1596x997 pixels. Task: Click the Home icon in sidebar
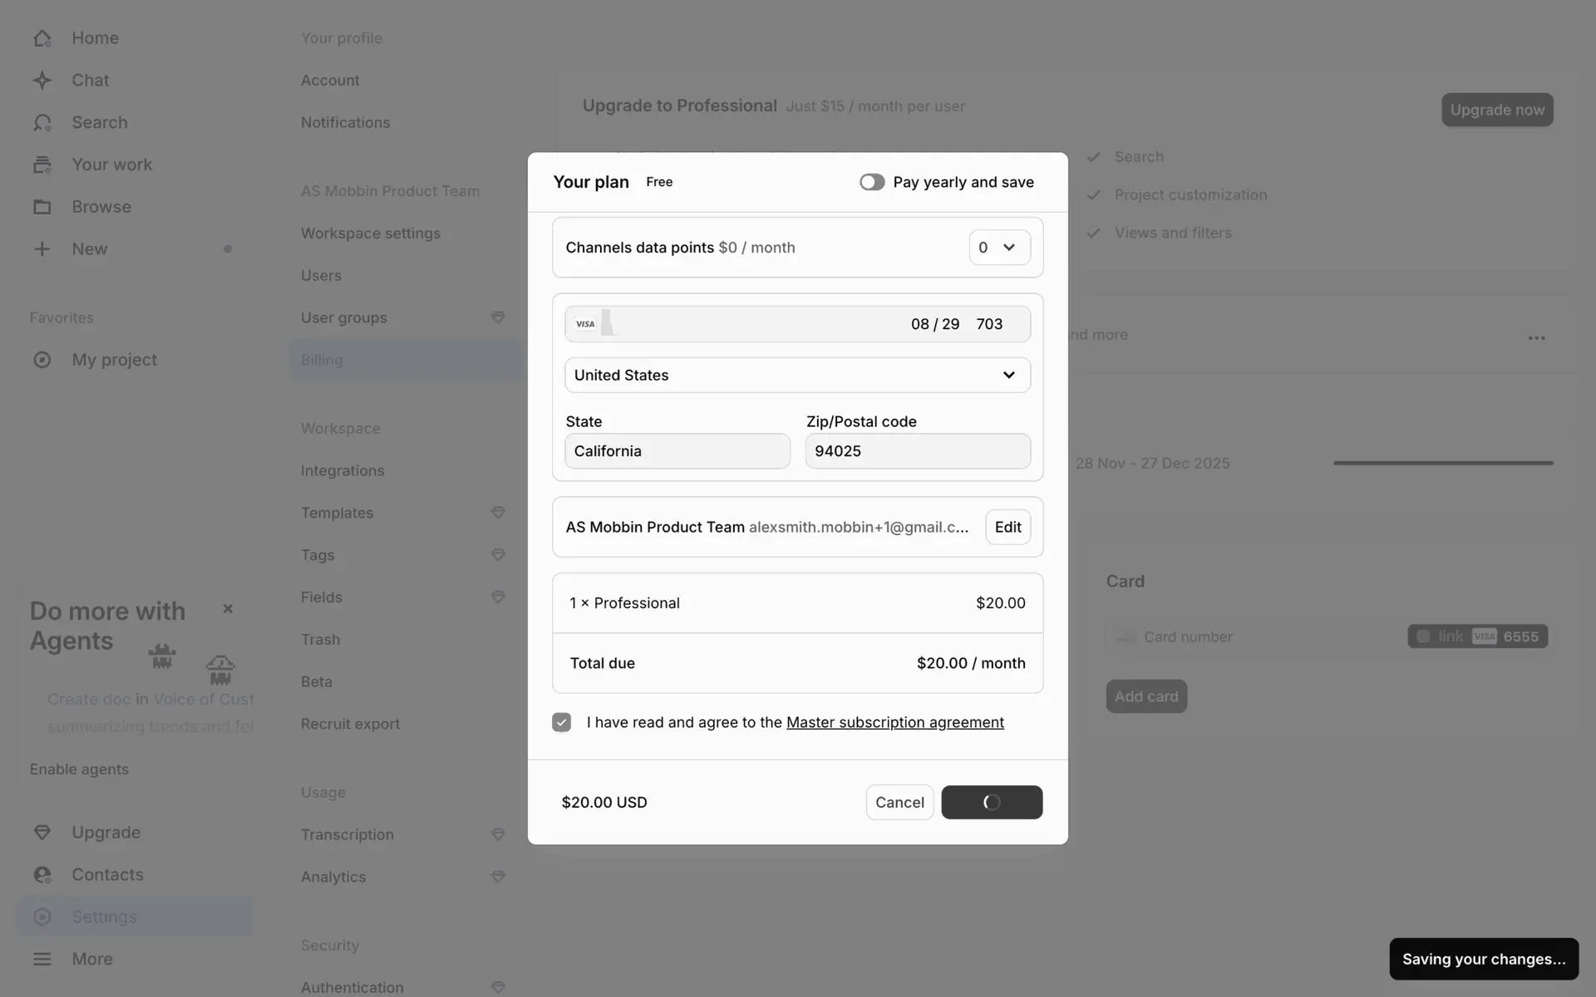click(x=42, y=38)
